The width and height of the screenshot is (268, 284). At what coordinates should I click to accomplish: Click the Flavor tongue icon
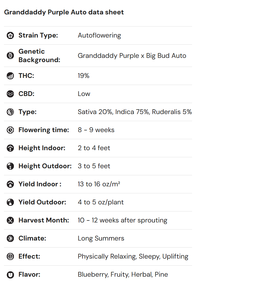[10, 275]
